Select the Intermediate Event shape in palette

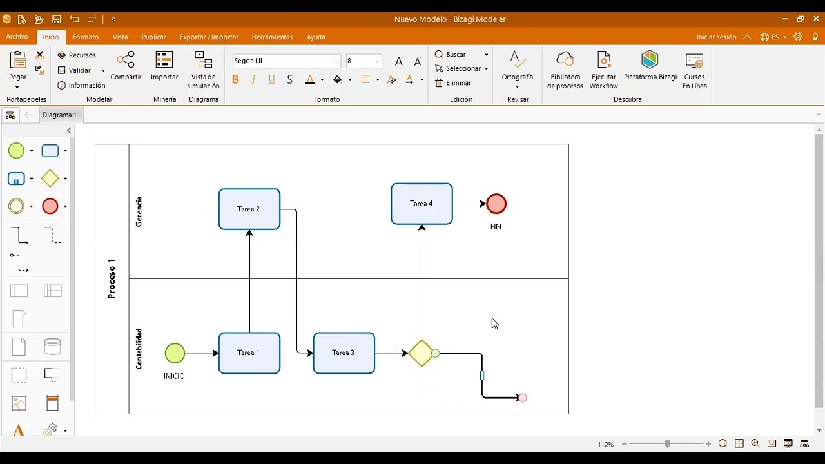[16, 206]
